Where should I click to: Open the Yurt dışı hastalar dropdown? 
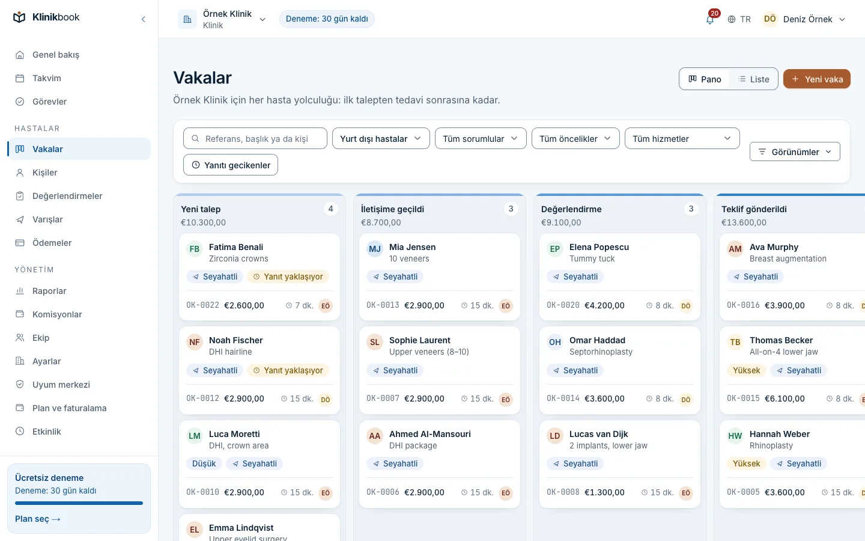(x=381, y=138)
